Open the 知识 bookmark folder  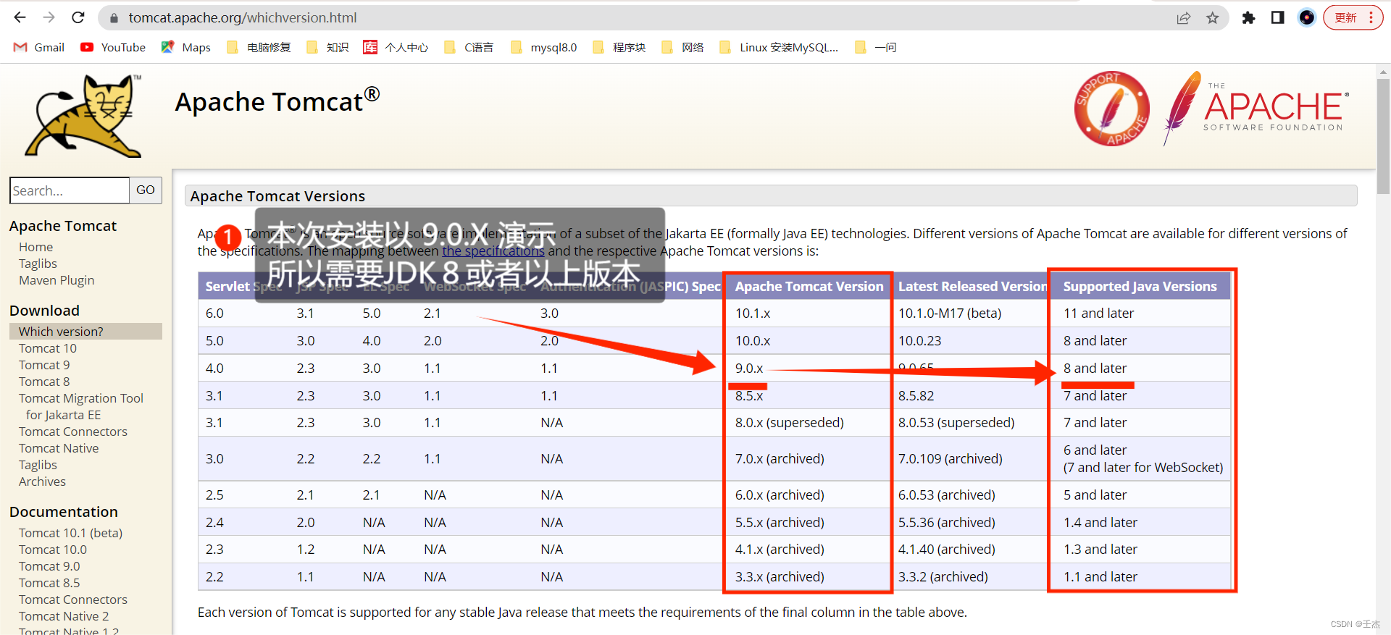point(327,47)
